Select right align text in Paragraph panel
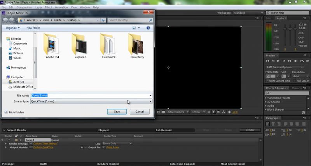 (279, 124)
